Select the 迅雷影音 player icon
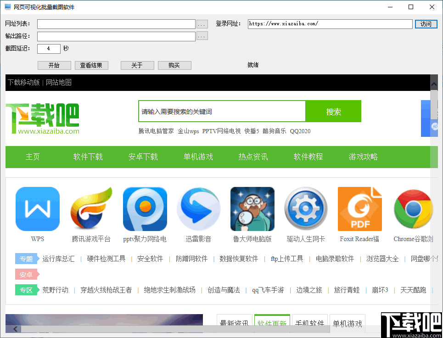 coord(198,209)
